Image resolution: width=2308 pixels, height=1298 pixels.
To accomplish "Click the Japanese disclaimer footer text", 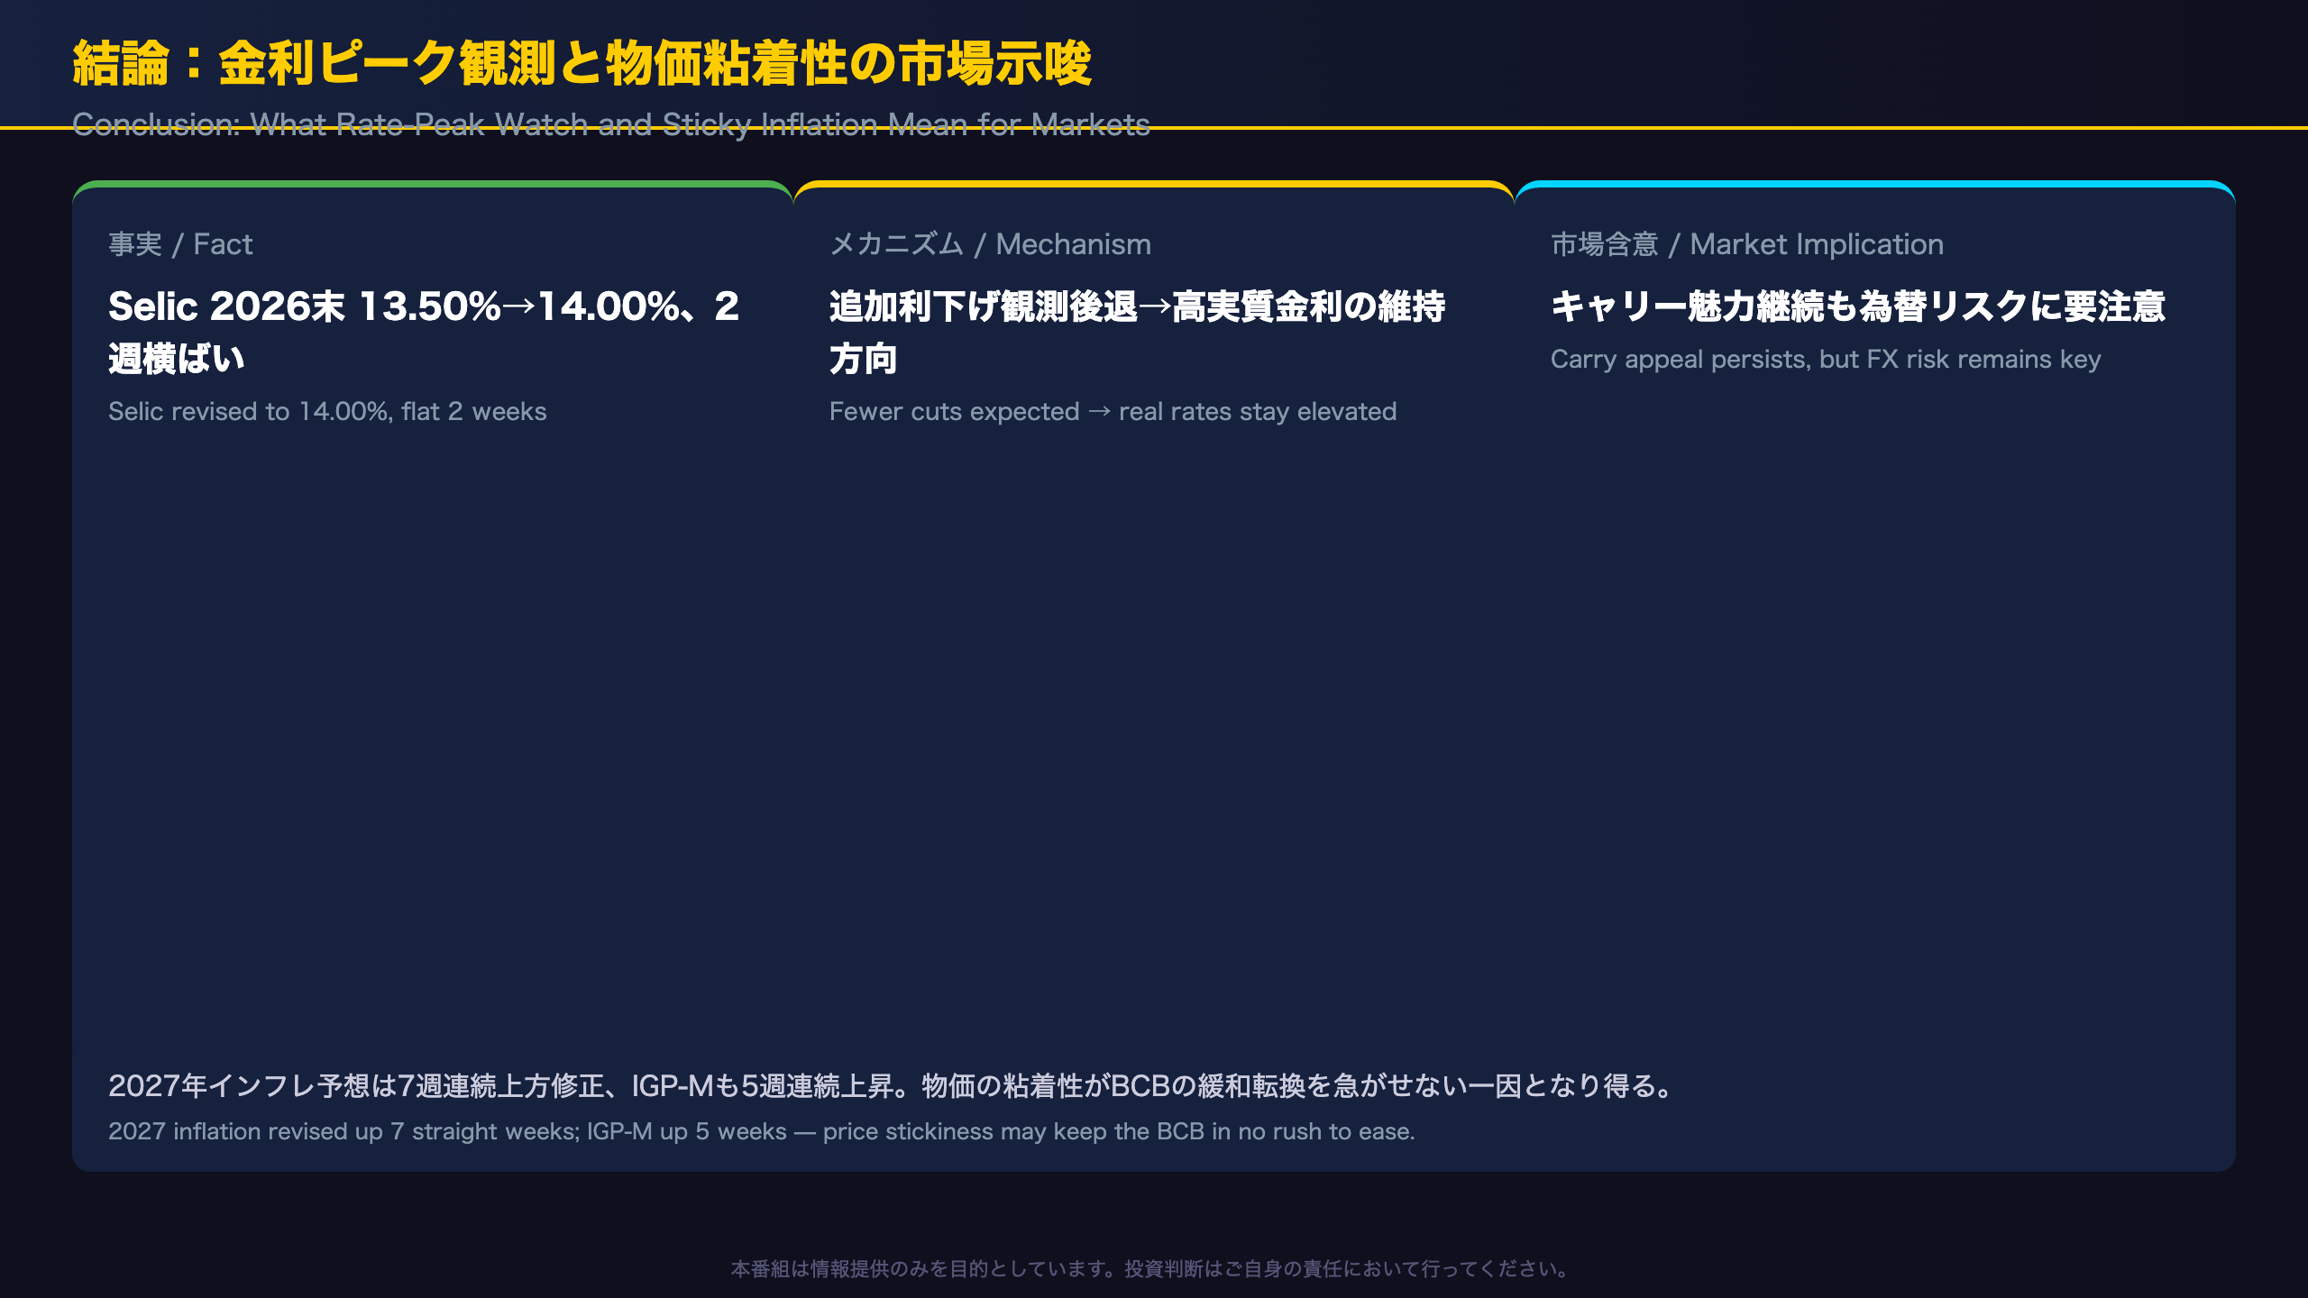I will click(x=1153, y=1269).
